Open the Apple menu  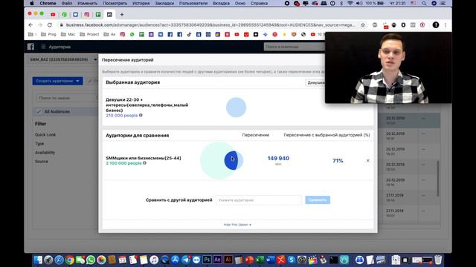pyautogui.click(x=31, y=3)
